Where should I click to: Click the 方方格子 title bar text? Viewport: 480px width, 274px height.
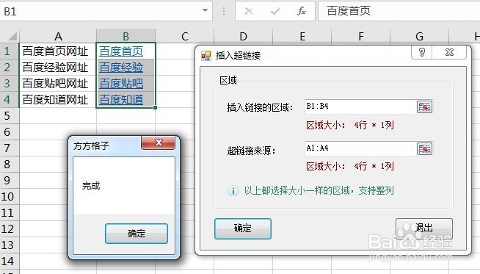[x=91, y=145]
